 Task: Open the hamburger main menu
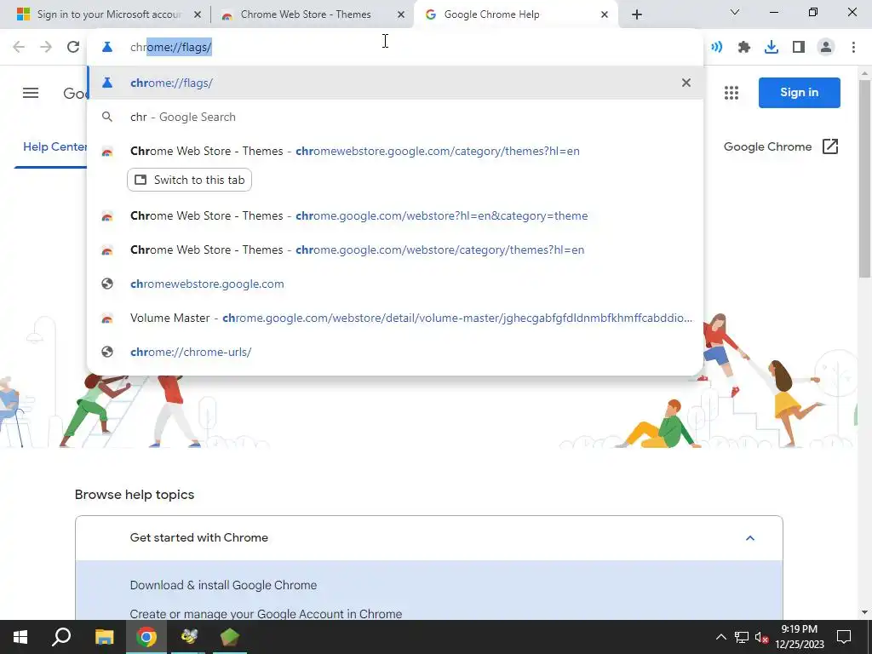pyautogui.click(x=31, y=93)
